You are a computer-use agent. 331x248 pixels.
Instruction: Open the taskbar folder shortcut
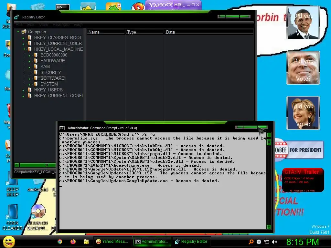(86, 242)
